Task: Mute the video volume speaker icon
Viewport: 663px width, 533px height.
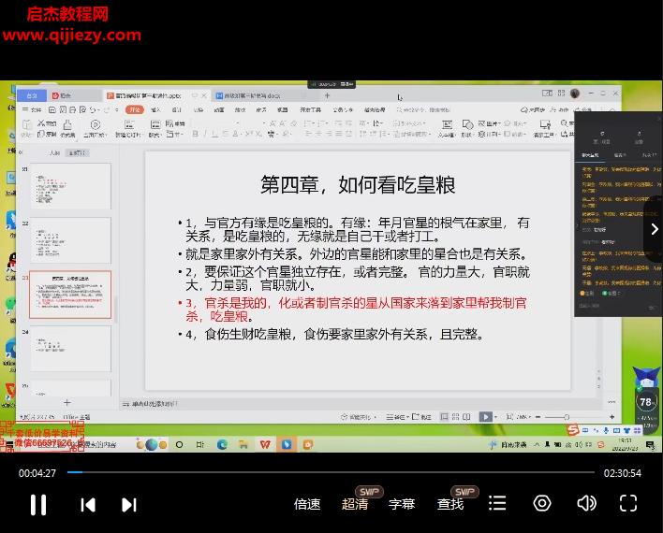Action: (586, 504)
